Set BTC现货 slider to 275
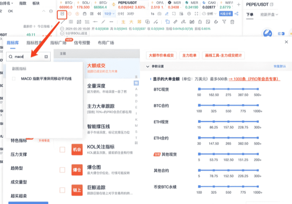The height and width of the screenshot is (204, 292). coord(228,89)
